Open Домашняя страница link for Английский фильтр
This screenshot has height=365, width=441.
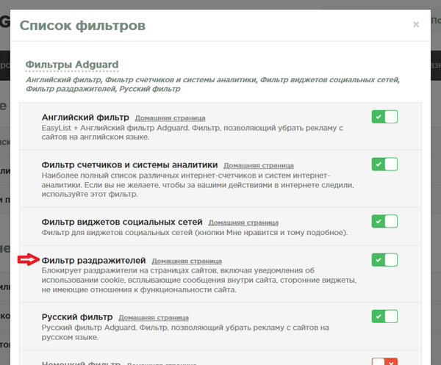170,118
